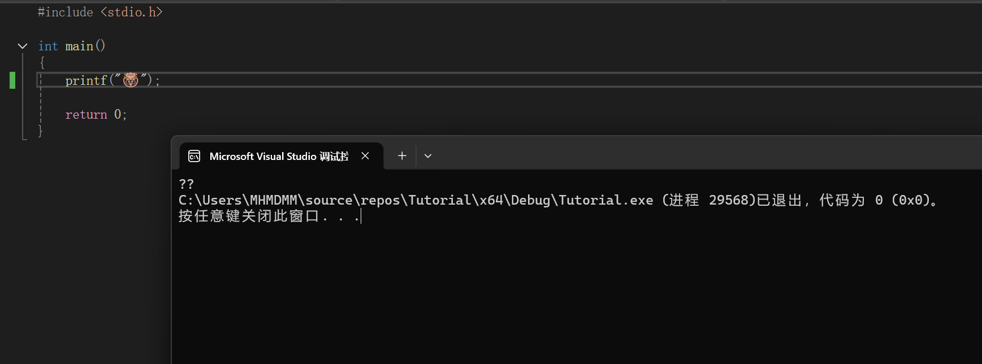Screen dimensions: 982x364
Task: Close the Microsoft Visual Studio console tab
Action: point(365,156)
